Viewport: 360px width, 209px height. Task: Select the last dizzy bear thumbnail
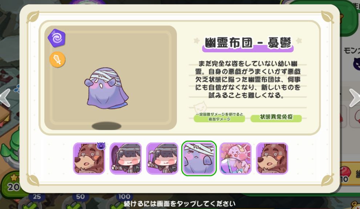click(x=272, y=158)
